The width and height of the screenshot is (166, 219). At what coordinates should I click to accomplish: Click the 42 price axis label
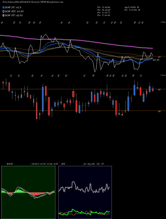point(159,90)
